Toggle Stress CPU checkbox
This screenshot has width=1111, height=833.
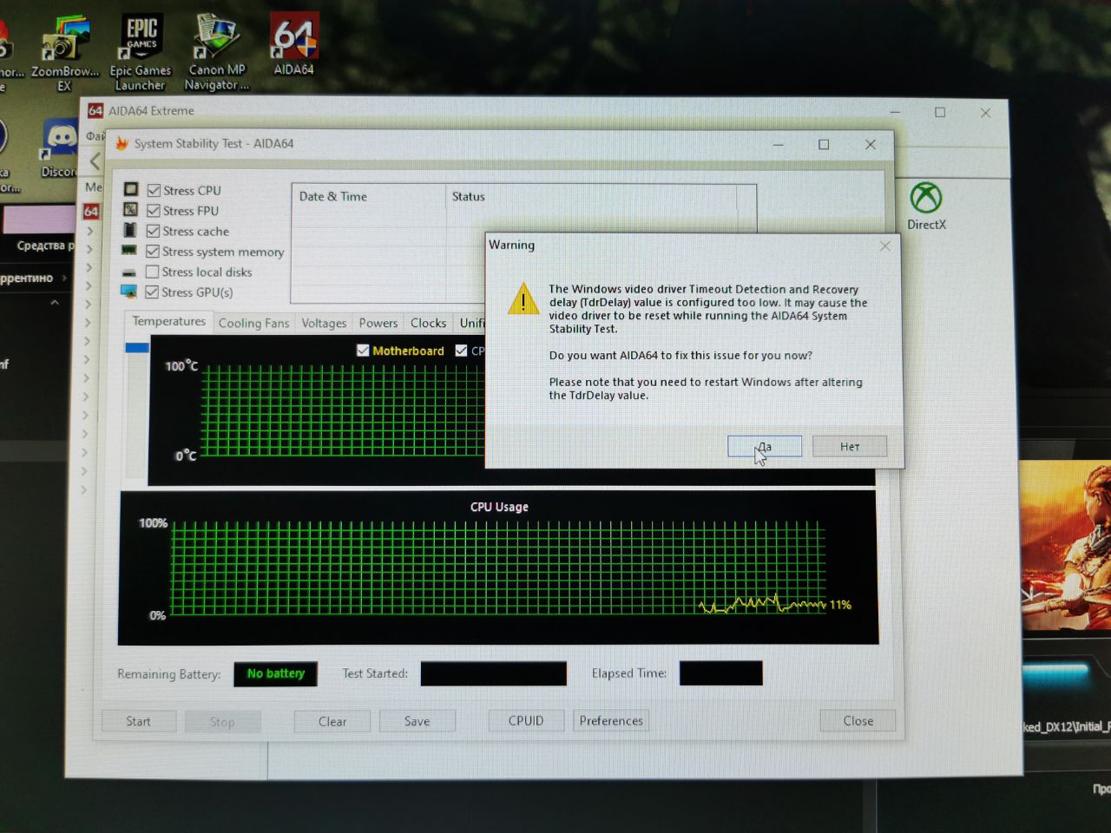pyautogui.click(x=154, y=190)
